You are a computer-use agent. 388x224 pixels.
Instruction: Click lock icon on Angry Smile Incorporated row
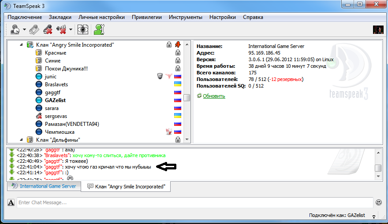[169, 45]
